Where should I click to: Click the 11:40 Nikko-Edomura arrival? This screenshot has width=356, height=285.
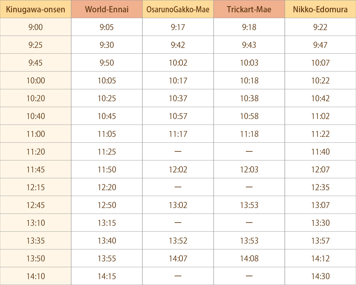(x=320, y=152)
